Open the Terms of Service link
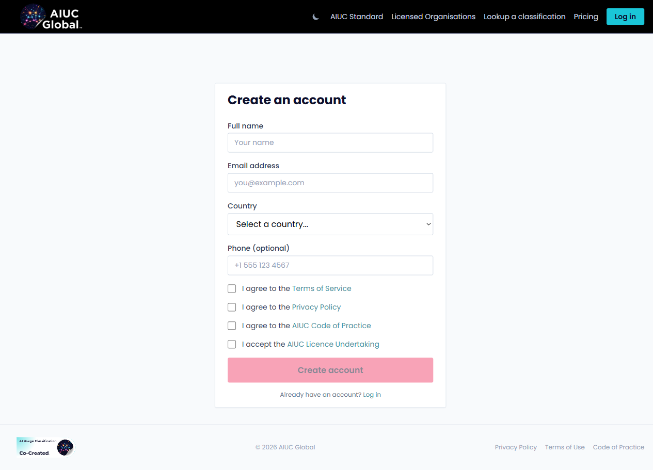 [322, 288]
